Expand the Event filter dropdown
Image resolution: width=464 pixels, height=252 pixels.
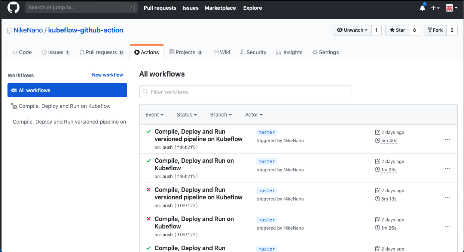click(155, 115)
